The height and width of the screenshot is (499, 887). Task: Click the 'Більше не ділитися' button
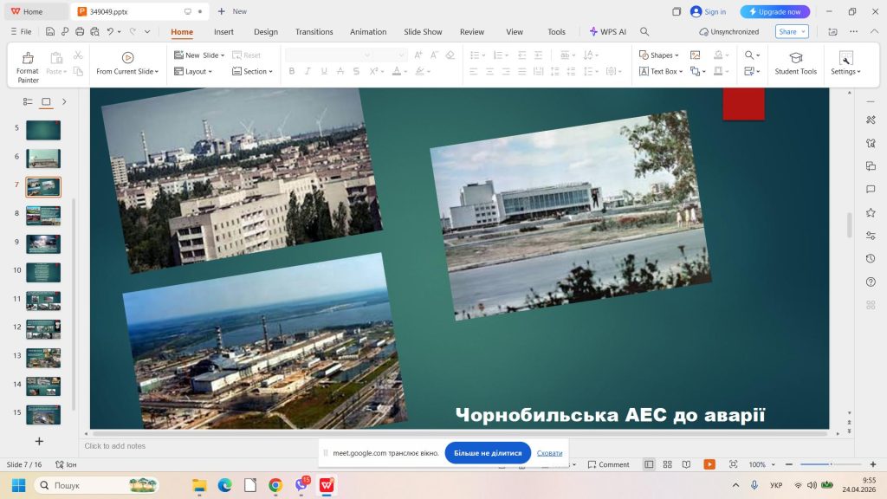tap(488, 453)
